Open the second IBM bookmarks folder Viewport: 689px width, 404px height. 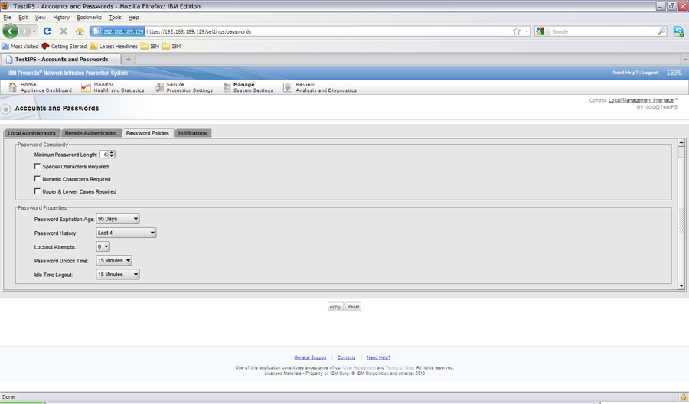pyautogui.click(x=171, y=46)
